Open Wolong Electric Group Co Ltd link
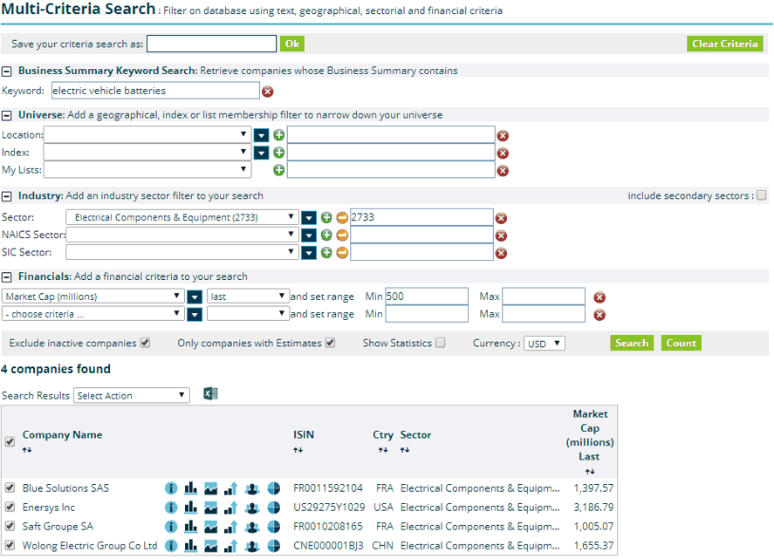 point(90,546)
